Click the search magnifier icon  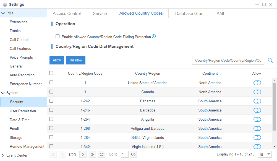pos(270,60)
